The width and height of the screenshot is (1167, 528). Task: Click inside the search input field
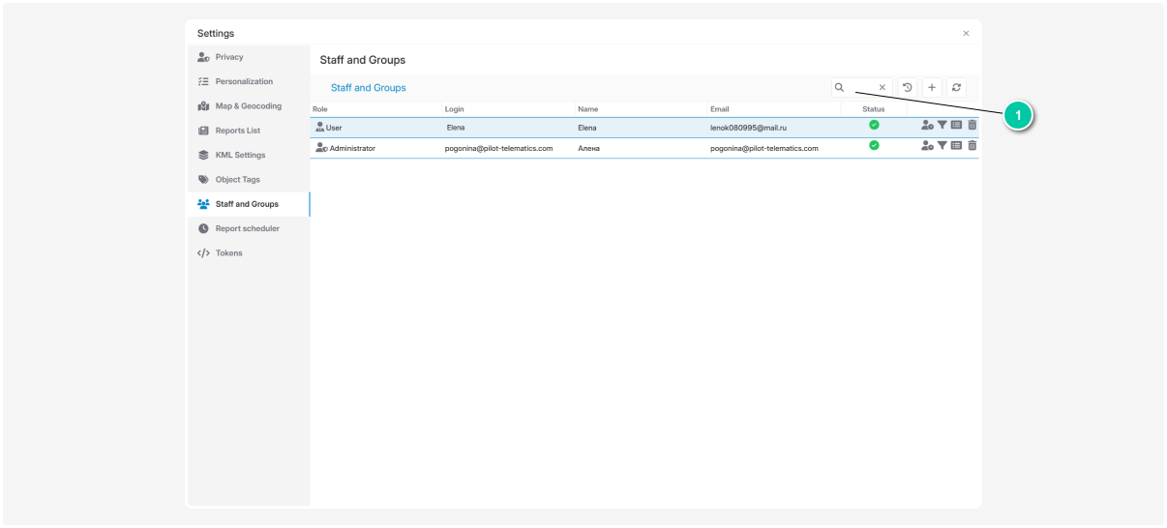861,87
